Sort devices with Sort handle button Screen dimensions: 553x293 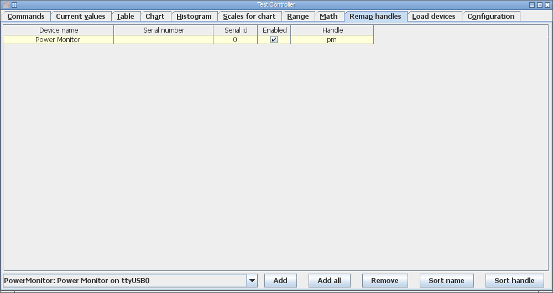(514, 281)
